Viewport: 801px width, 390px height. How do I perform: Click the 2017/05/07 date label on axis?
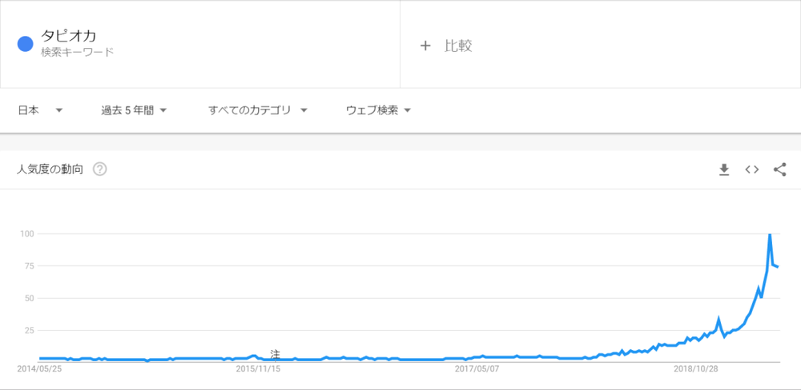tap(477, 368)
